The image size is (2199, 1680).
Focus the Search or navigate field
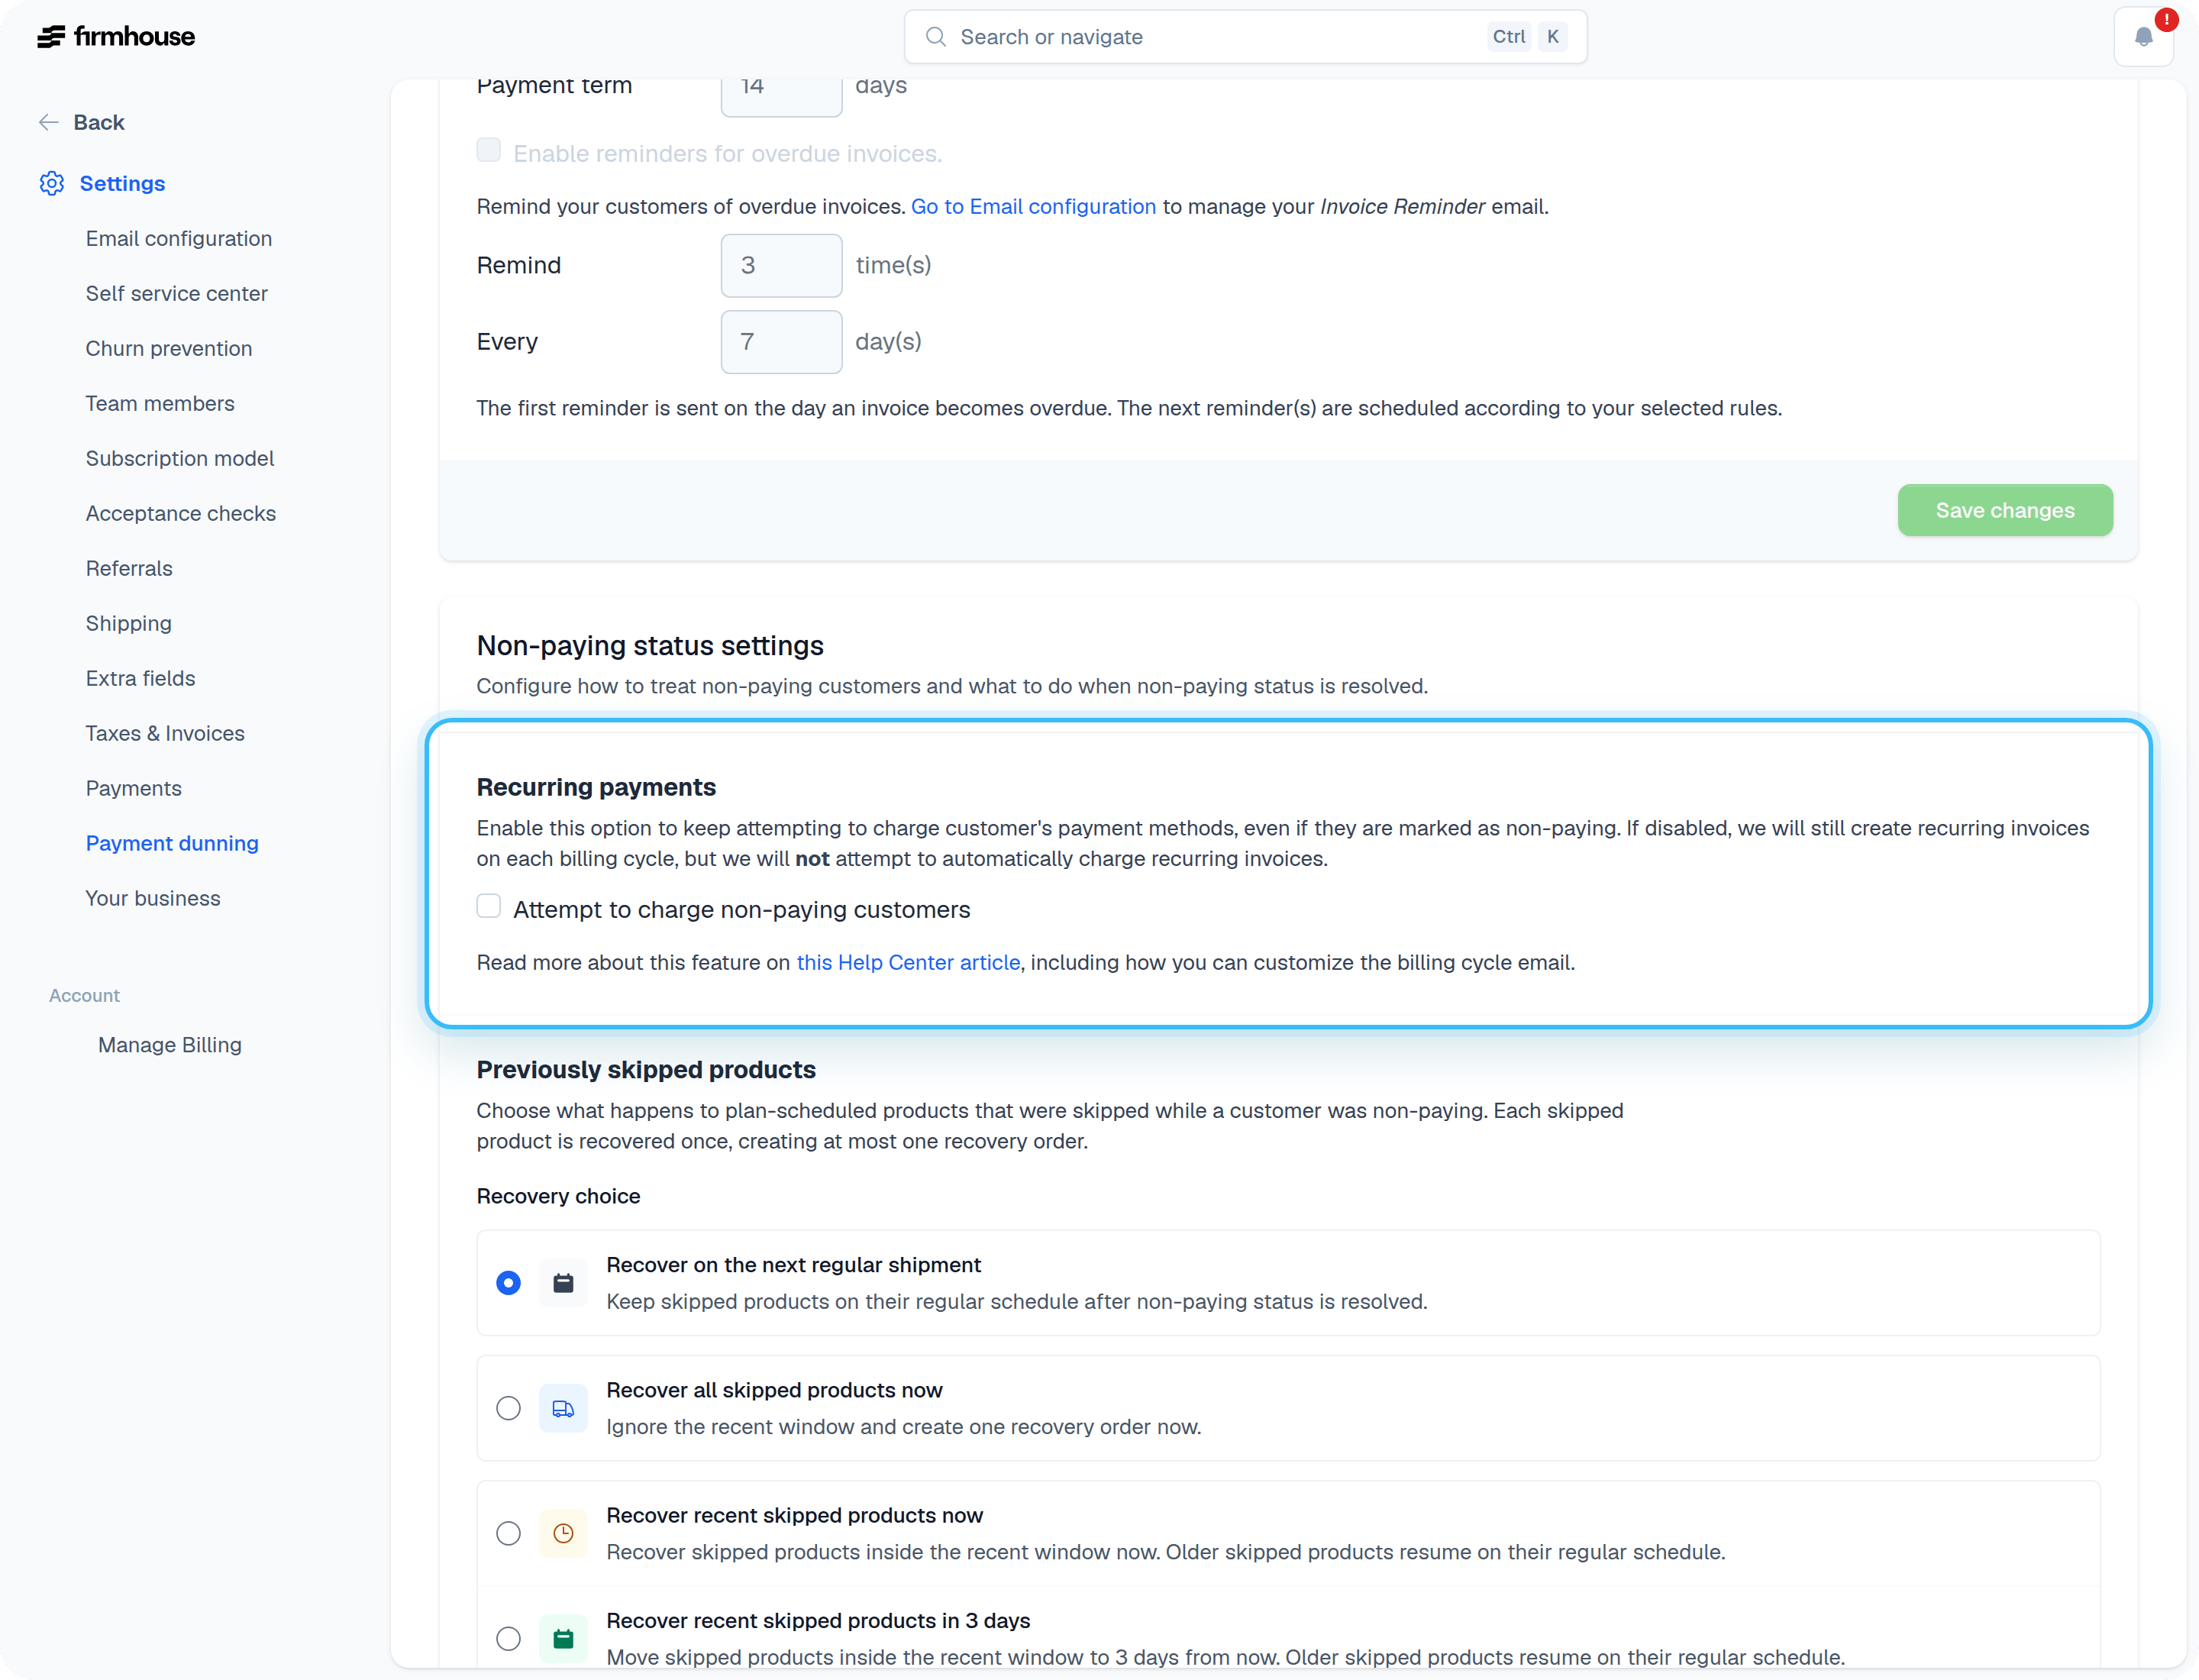[x=1246, y=37]
